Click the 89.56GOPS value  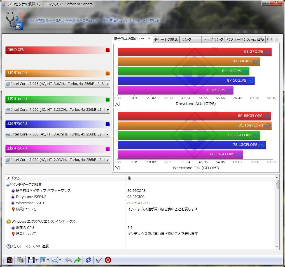(137, 191)
